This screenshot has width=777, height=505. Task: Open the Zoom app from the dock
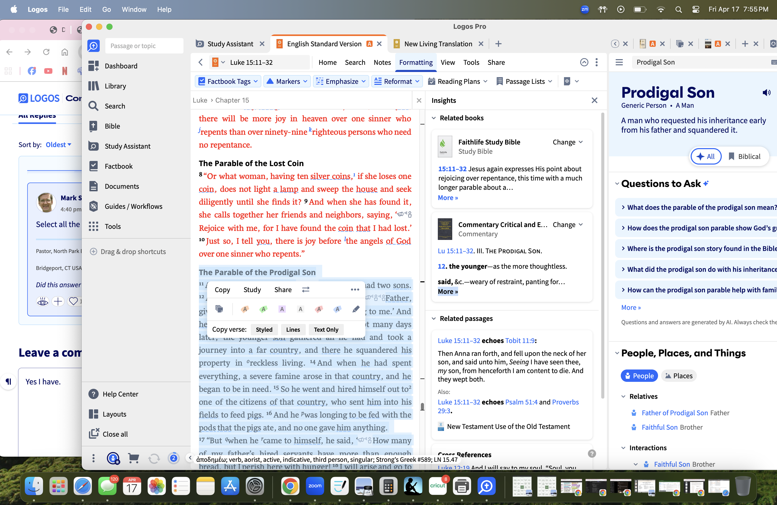coord(315,486)
